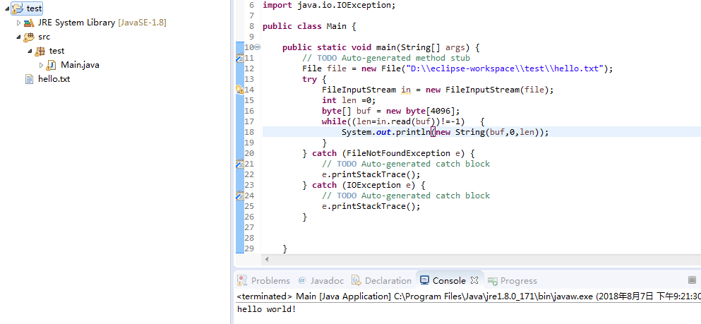Click e.printStackTrace() on line 25

tap(371, 206)
